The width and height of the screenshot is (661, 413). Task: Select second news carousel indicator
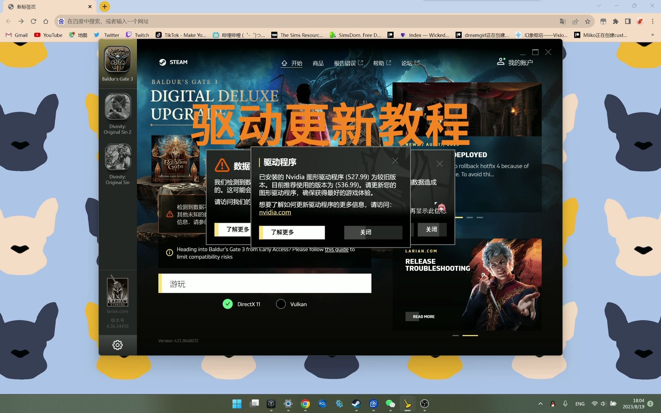tap(469, 217)
